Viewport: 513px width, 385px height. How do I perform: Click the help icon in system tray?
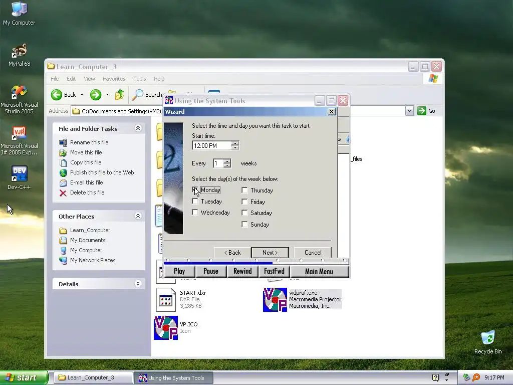click(x=435, y=377)
